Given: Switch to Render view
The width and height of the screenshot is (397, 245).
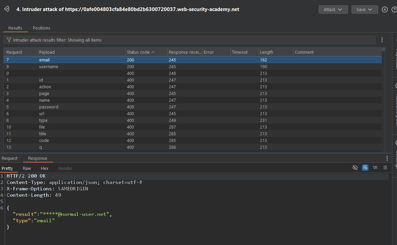Looking at the screenshot, I should tap(65, 168).
